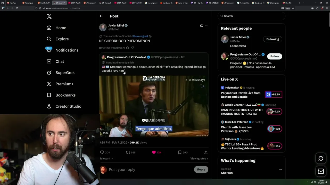Click the Reply button
330x185 pixels.
point(201,170)
